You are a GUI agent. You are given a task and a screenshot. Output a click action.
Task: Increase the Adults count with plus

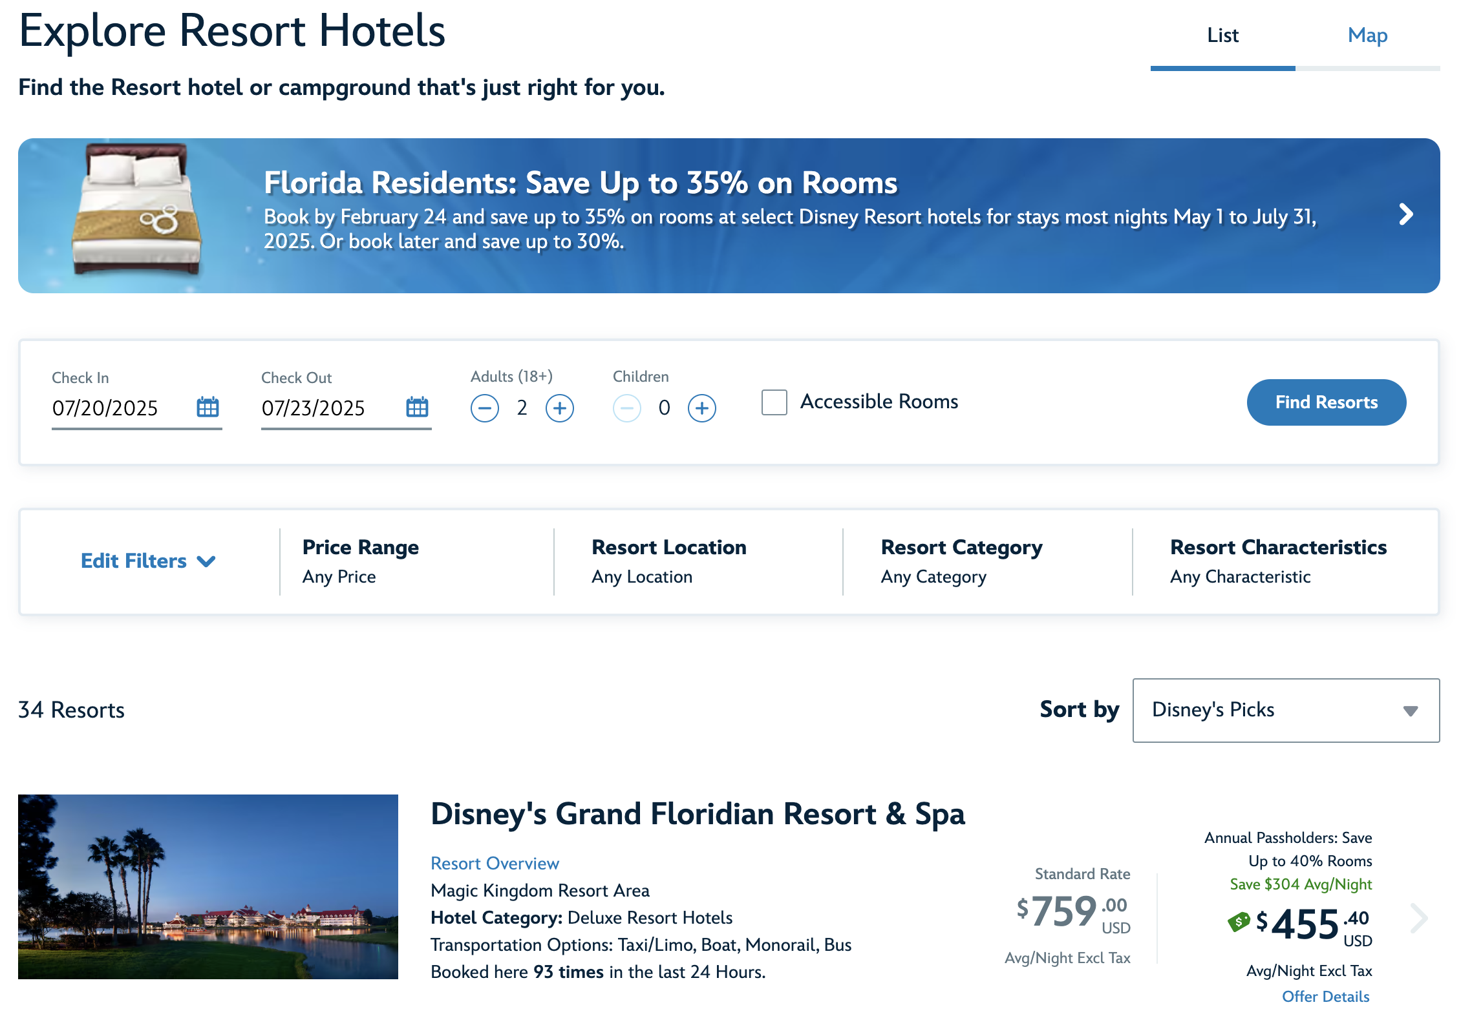560,408
